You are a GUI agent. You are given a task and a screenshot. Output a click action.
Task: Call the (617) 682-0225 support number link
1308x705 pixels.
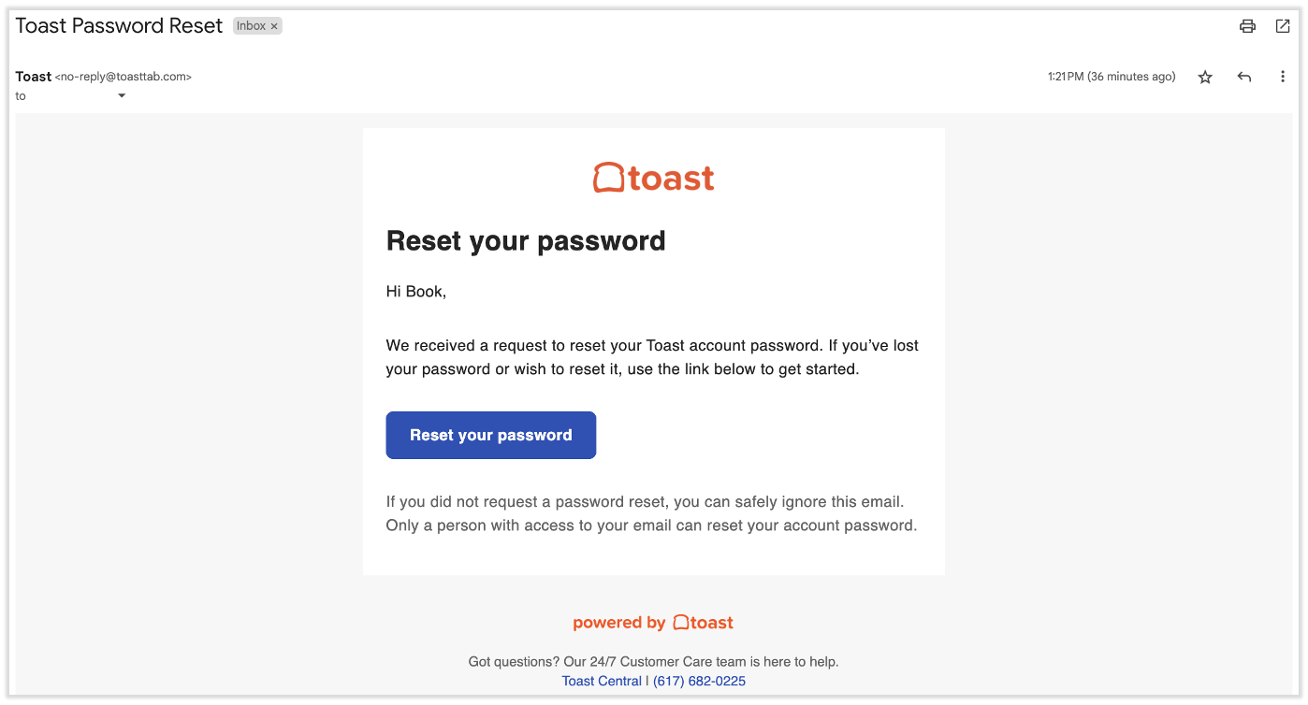tap(700, 681)
